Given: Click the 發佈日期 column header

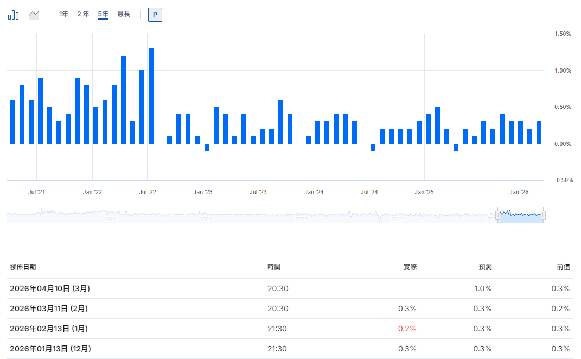Looking at the screenshot, I should (23, 267).
